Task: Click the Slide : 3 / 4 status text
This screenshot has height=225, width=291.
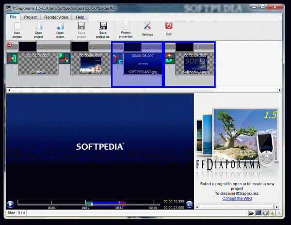Action: pos(16,213)
